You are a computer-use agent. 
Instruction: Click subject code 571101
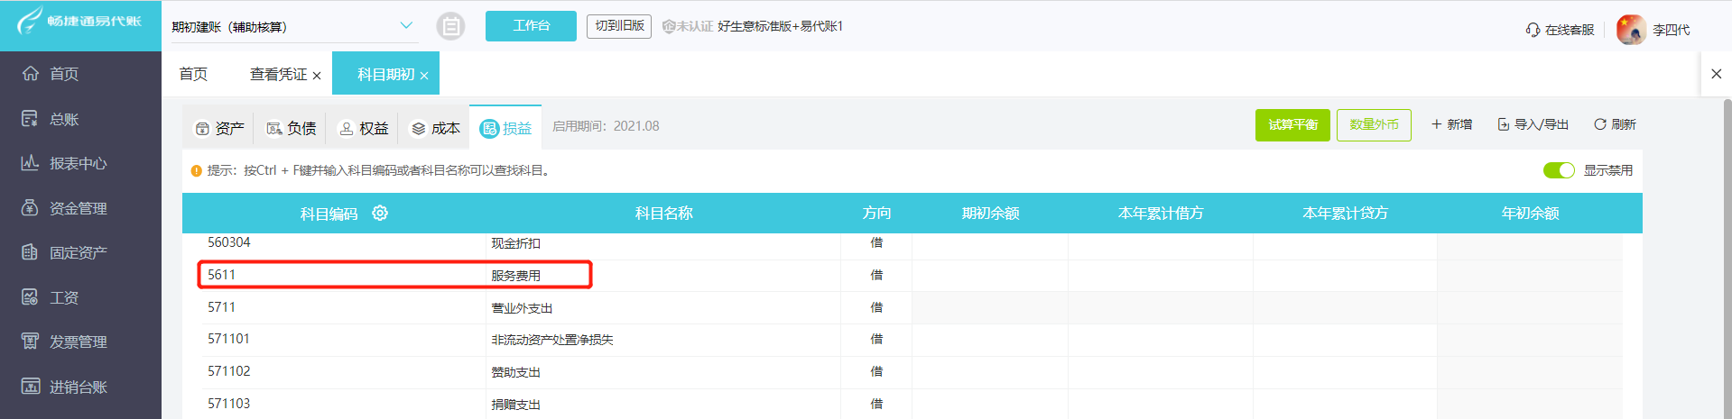[229, 339]
